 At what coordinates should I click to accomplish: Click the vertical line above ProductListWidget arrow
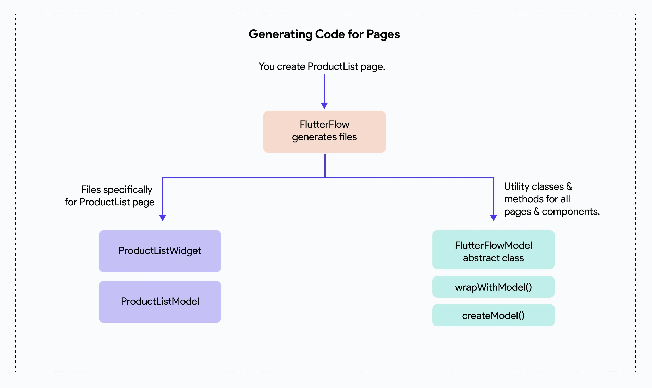[163, 197]
